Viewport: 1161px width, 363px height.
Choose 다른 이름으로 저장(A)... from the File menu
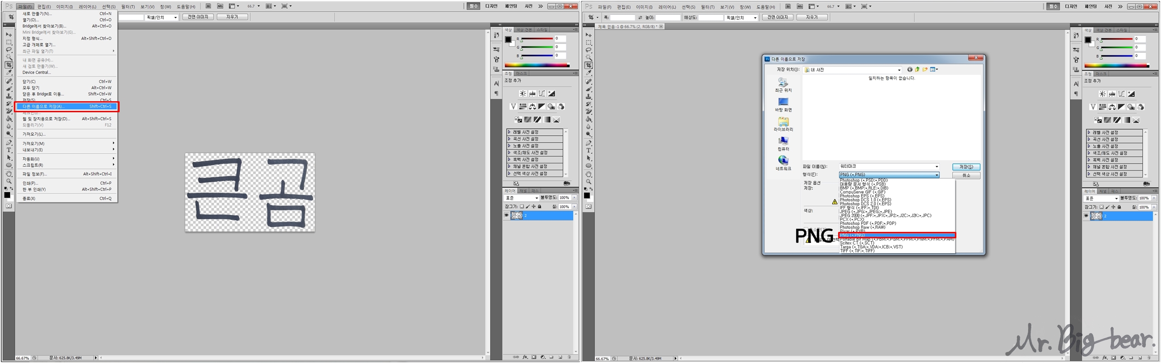67,106
